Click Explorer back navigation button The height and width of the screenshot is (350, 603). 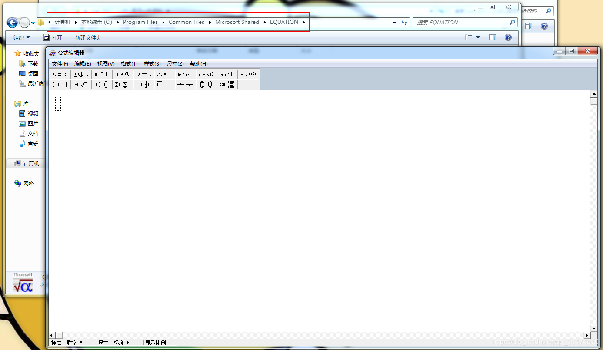12,23
